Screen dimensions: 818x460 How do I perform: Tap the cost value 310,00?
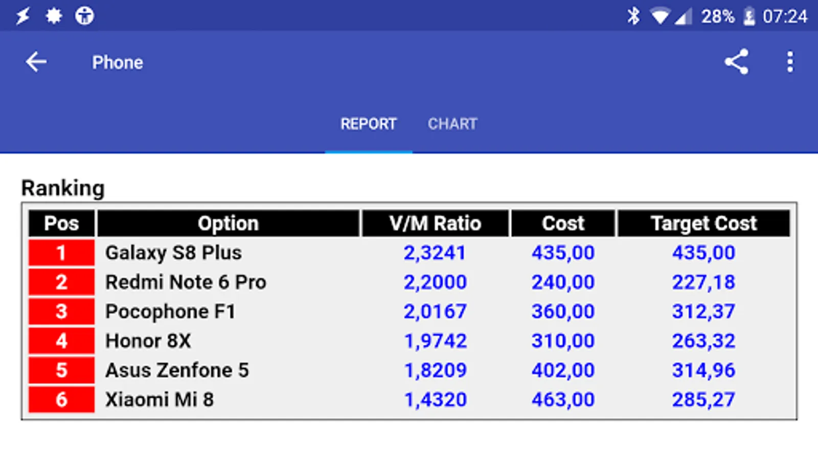click(563, 341)
